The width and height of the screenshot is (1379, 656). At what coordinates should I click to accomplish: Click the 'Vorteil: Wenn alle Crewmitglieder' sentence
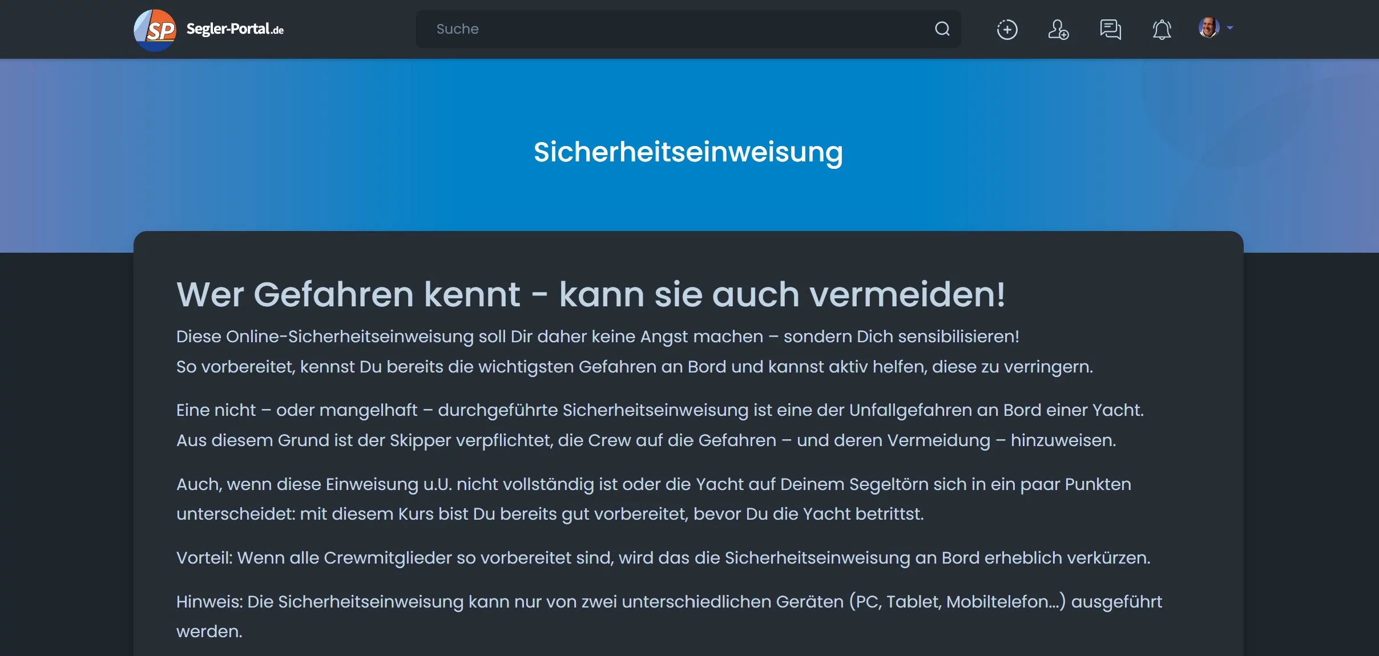coord(663,558)
